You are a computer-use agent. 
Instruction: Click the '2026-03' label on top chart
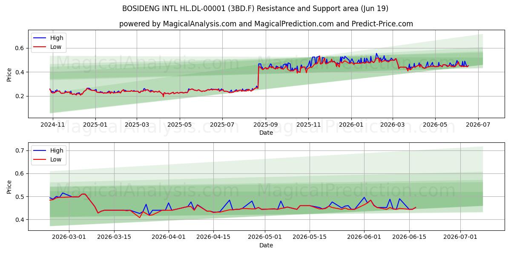(x=392, y=125)
